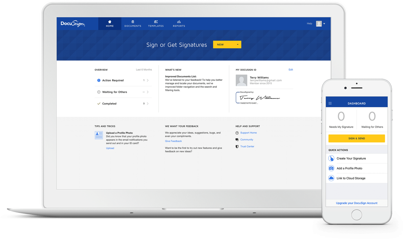The image size is (403, 239).
Task: Select Add a Profile Photo quick action
Action: pos(357,168)
